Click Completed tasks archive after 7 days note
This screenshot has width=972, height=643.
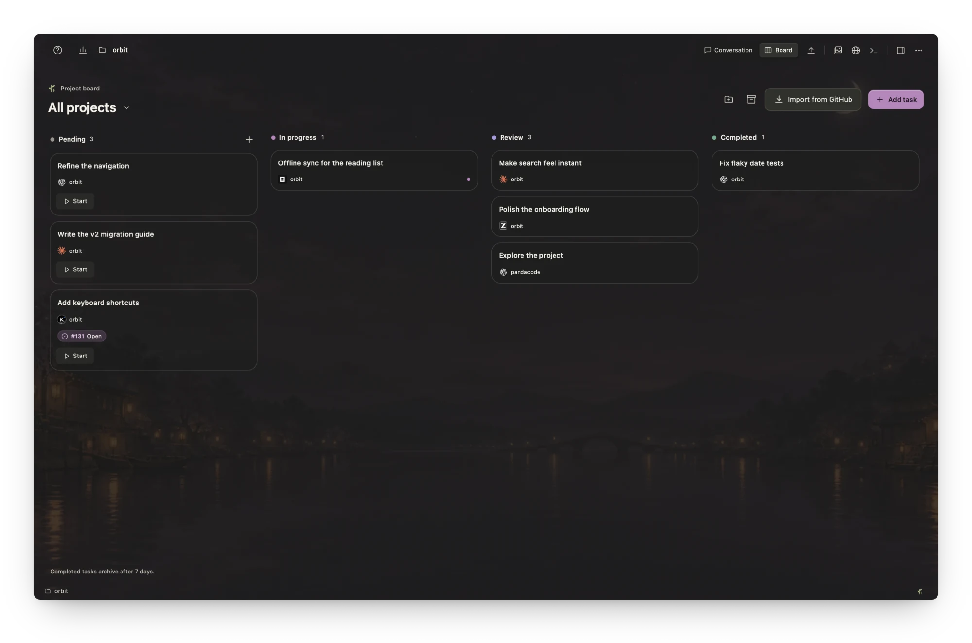pos(102,572)
